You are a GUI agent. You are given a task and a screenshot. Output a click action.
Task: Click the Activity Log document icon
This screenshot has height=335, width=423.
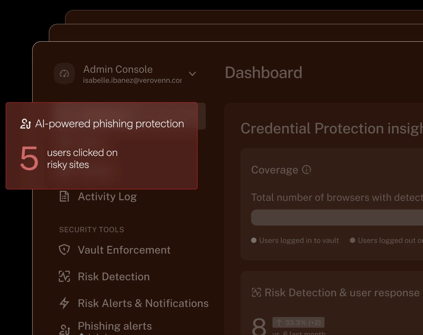[64, 196]
